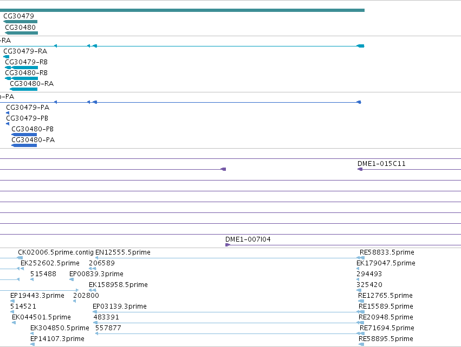Select the RE12765.5prime EST label
The image size is (461, 347).
pyautogui.click(x=385, y=296)
